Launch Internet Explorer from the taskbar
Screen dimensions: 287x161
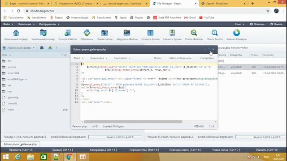point(18,157)
